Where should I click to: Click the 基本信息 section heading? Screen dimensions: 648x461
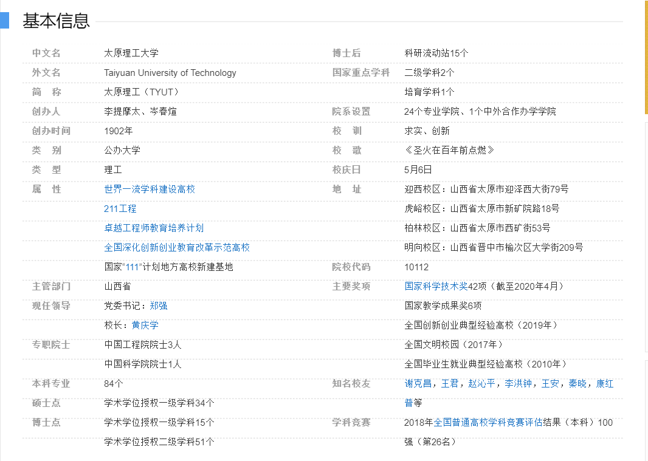point(56,21)
